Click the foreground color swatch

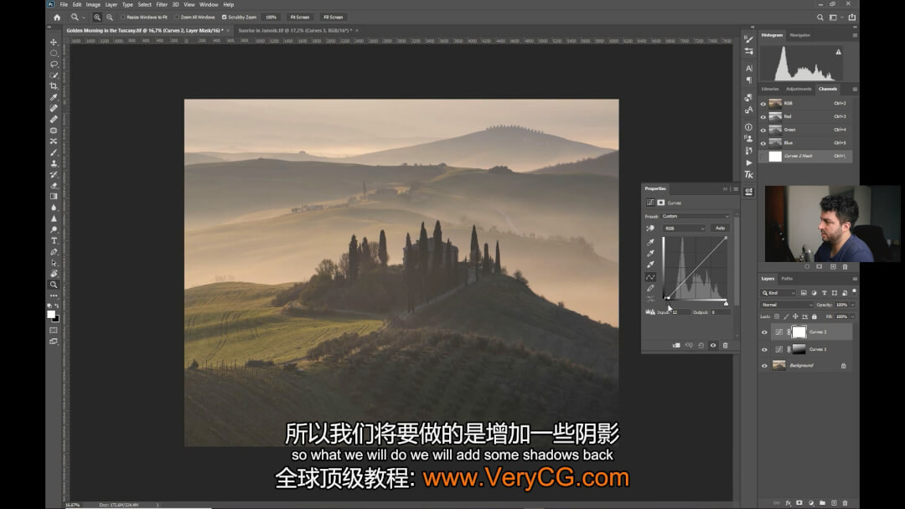click(51, 314)
